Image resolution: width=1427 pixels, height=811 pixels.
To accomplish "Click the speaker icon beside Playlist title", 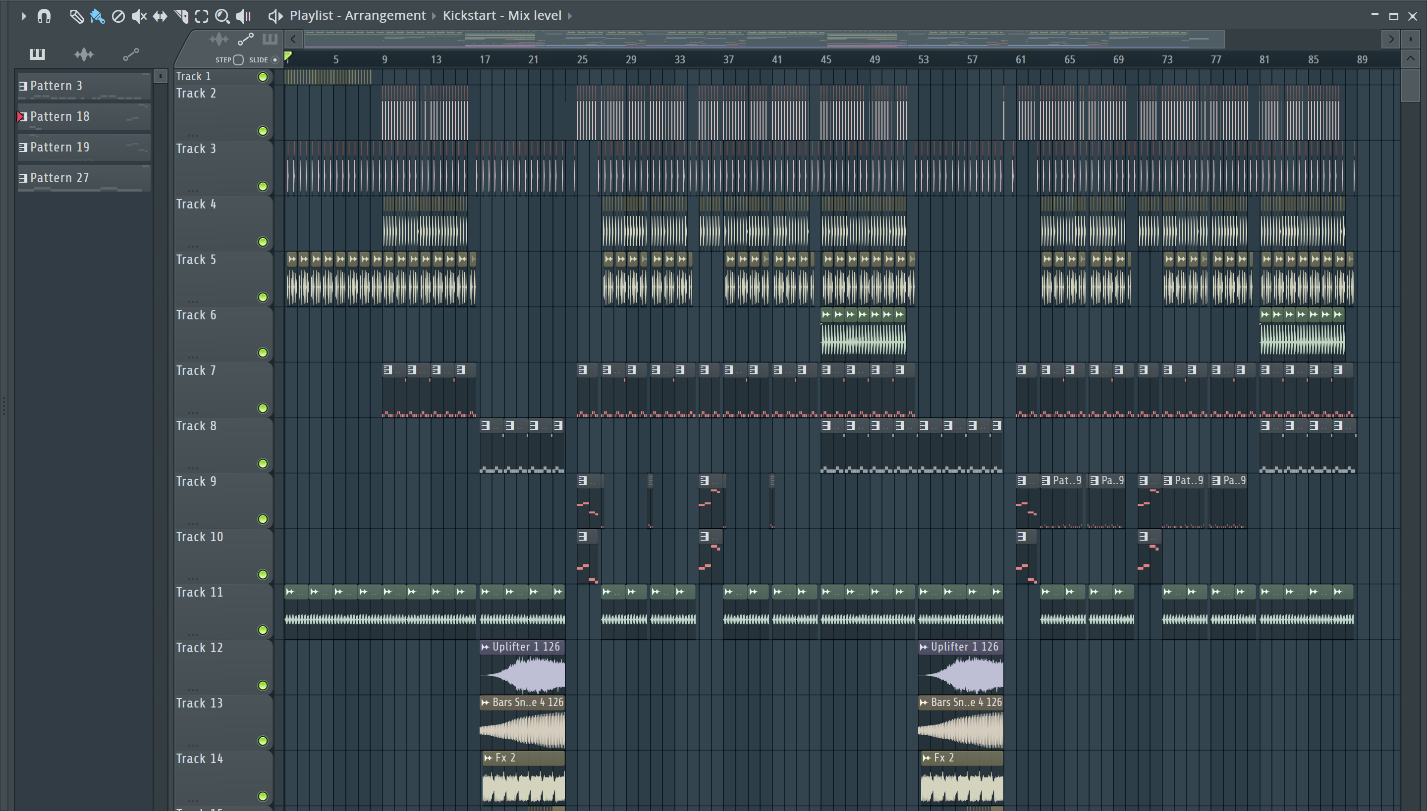I will pyautogui.click(x=275, y=16).
